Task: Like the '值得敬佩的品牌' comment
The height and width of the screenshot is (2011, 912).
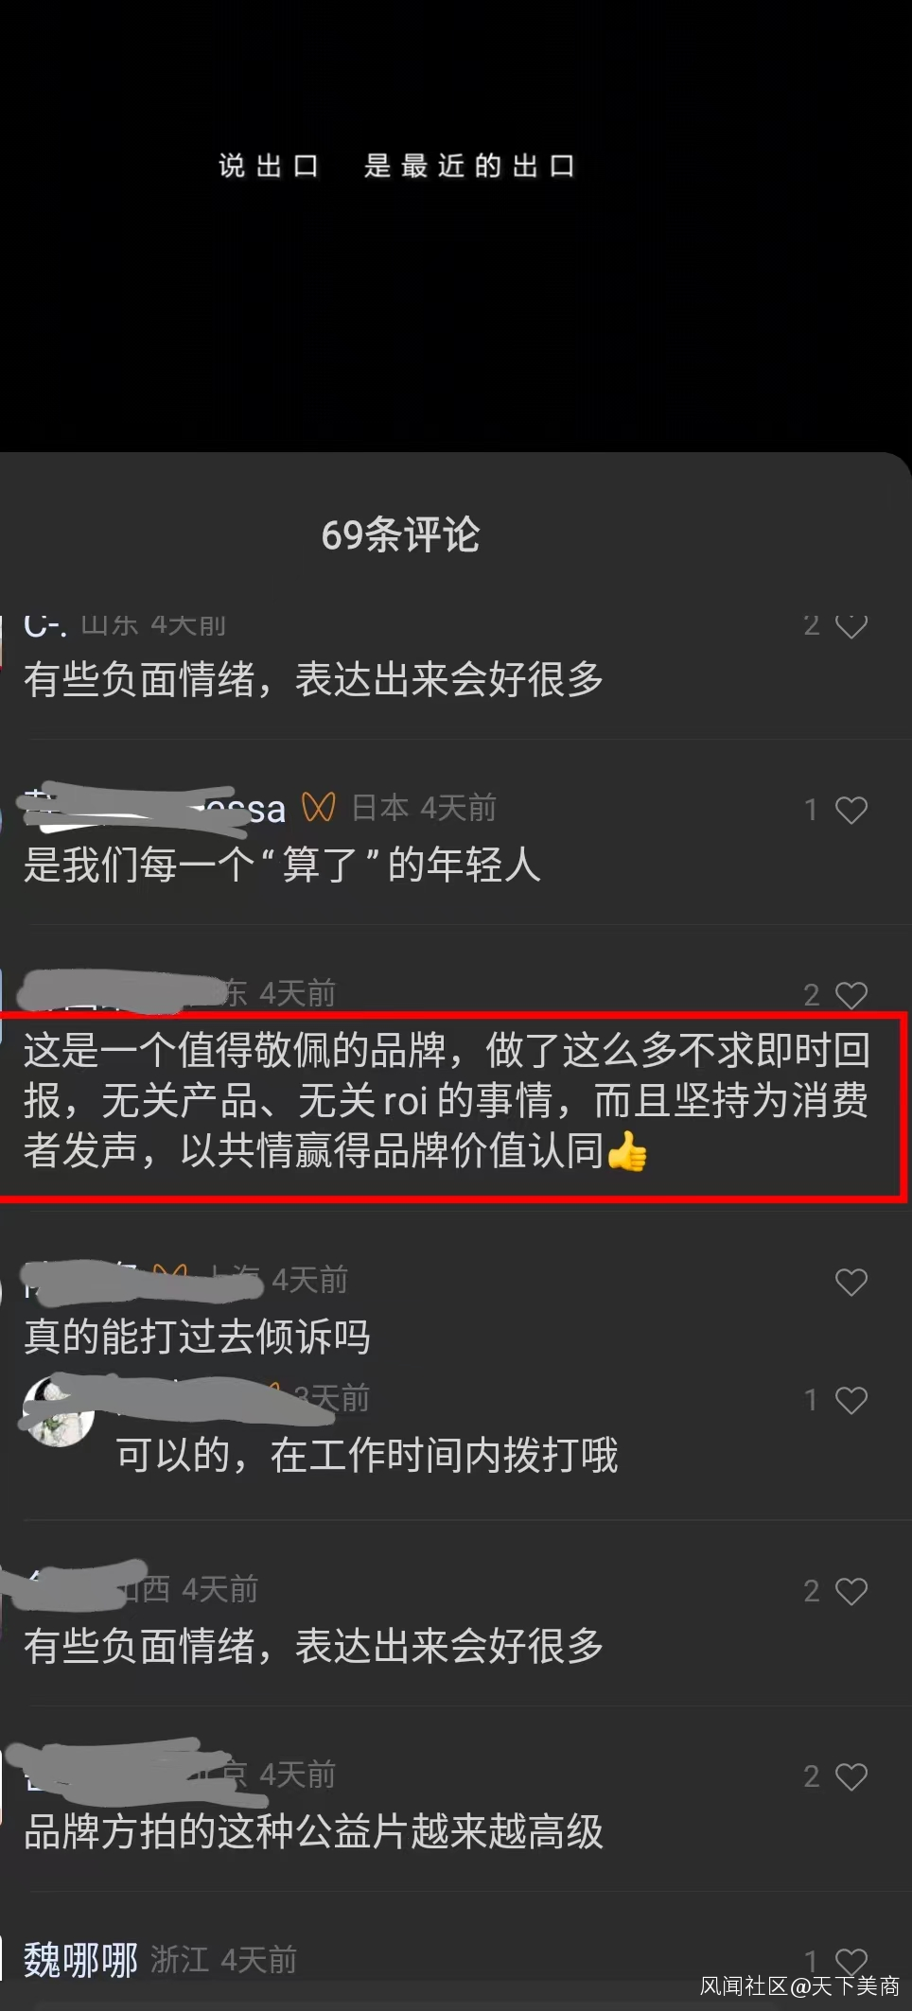Action: tap(851, 995)
